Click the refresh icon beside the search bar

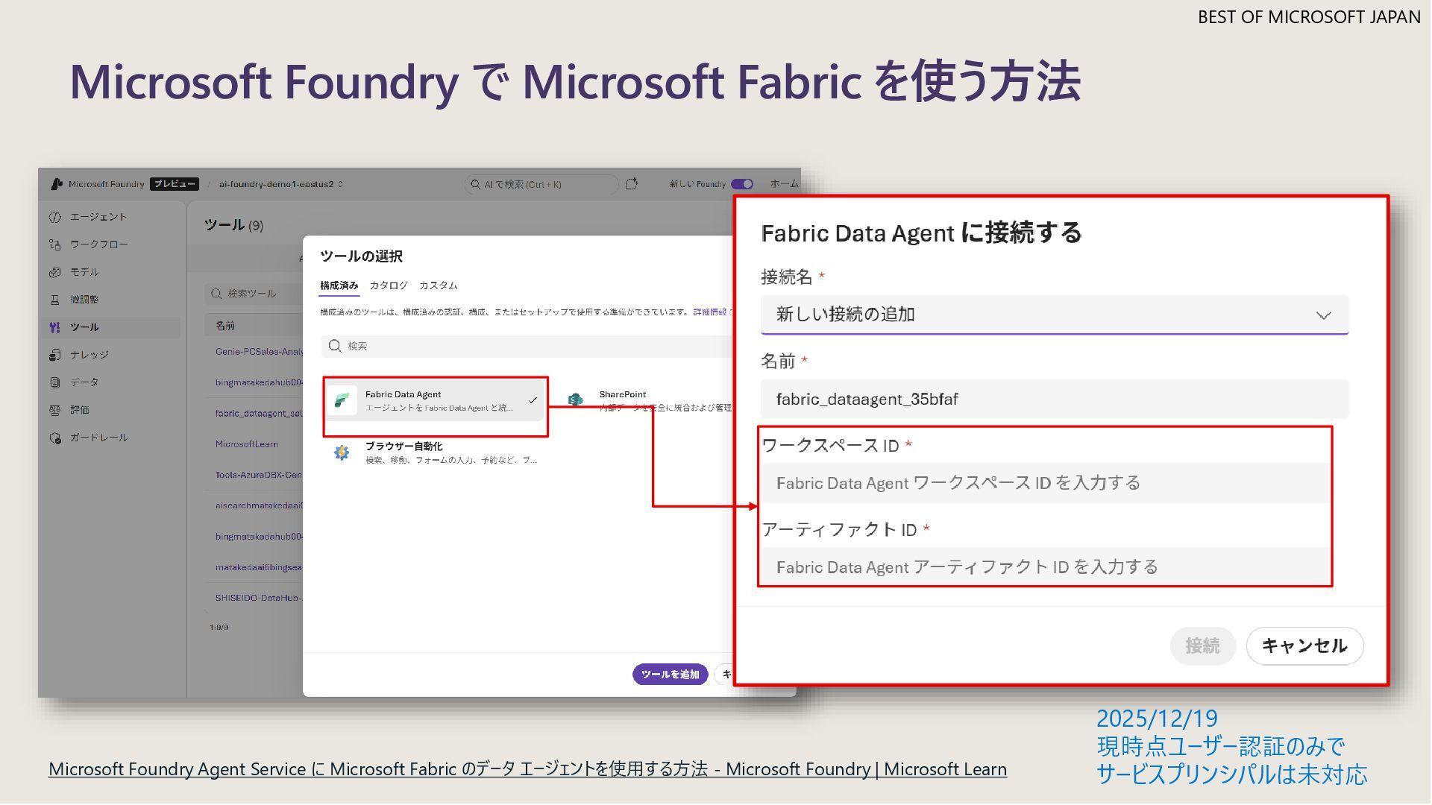tap(632, 183)
